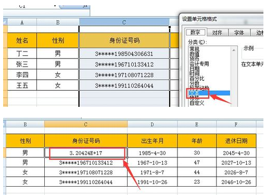Select the cell containing 张三
278x195 pixels.
pyautogui.click(x=22, y=64)
